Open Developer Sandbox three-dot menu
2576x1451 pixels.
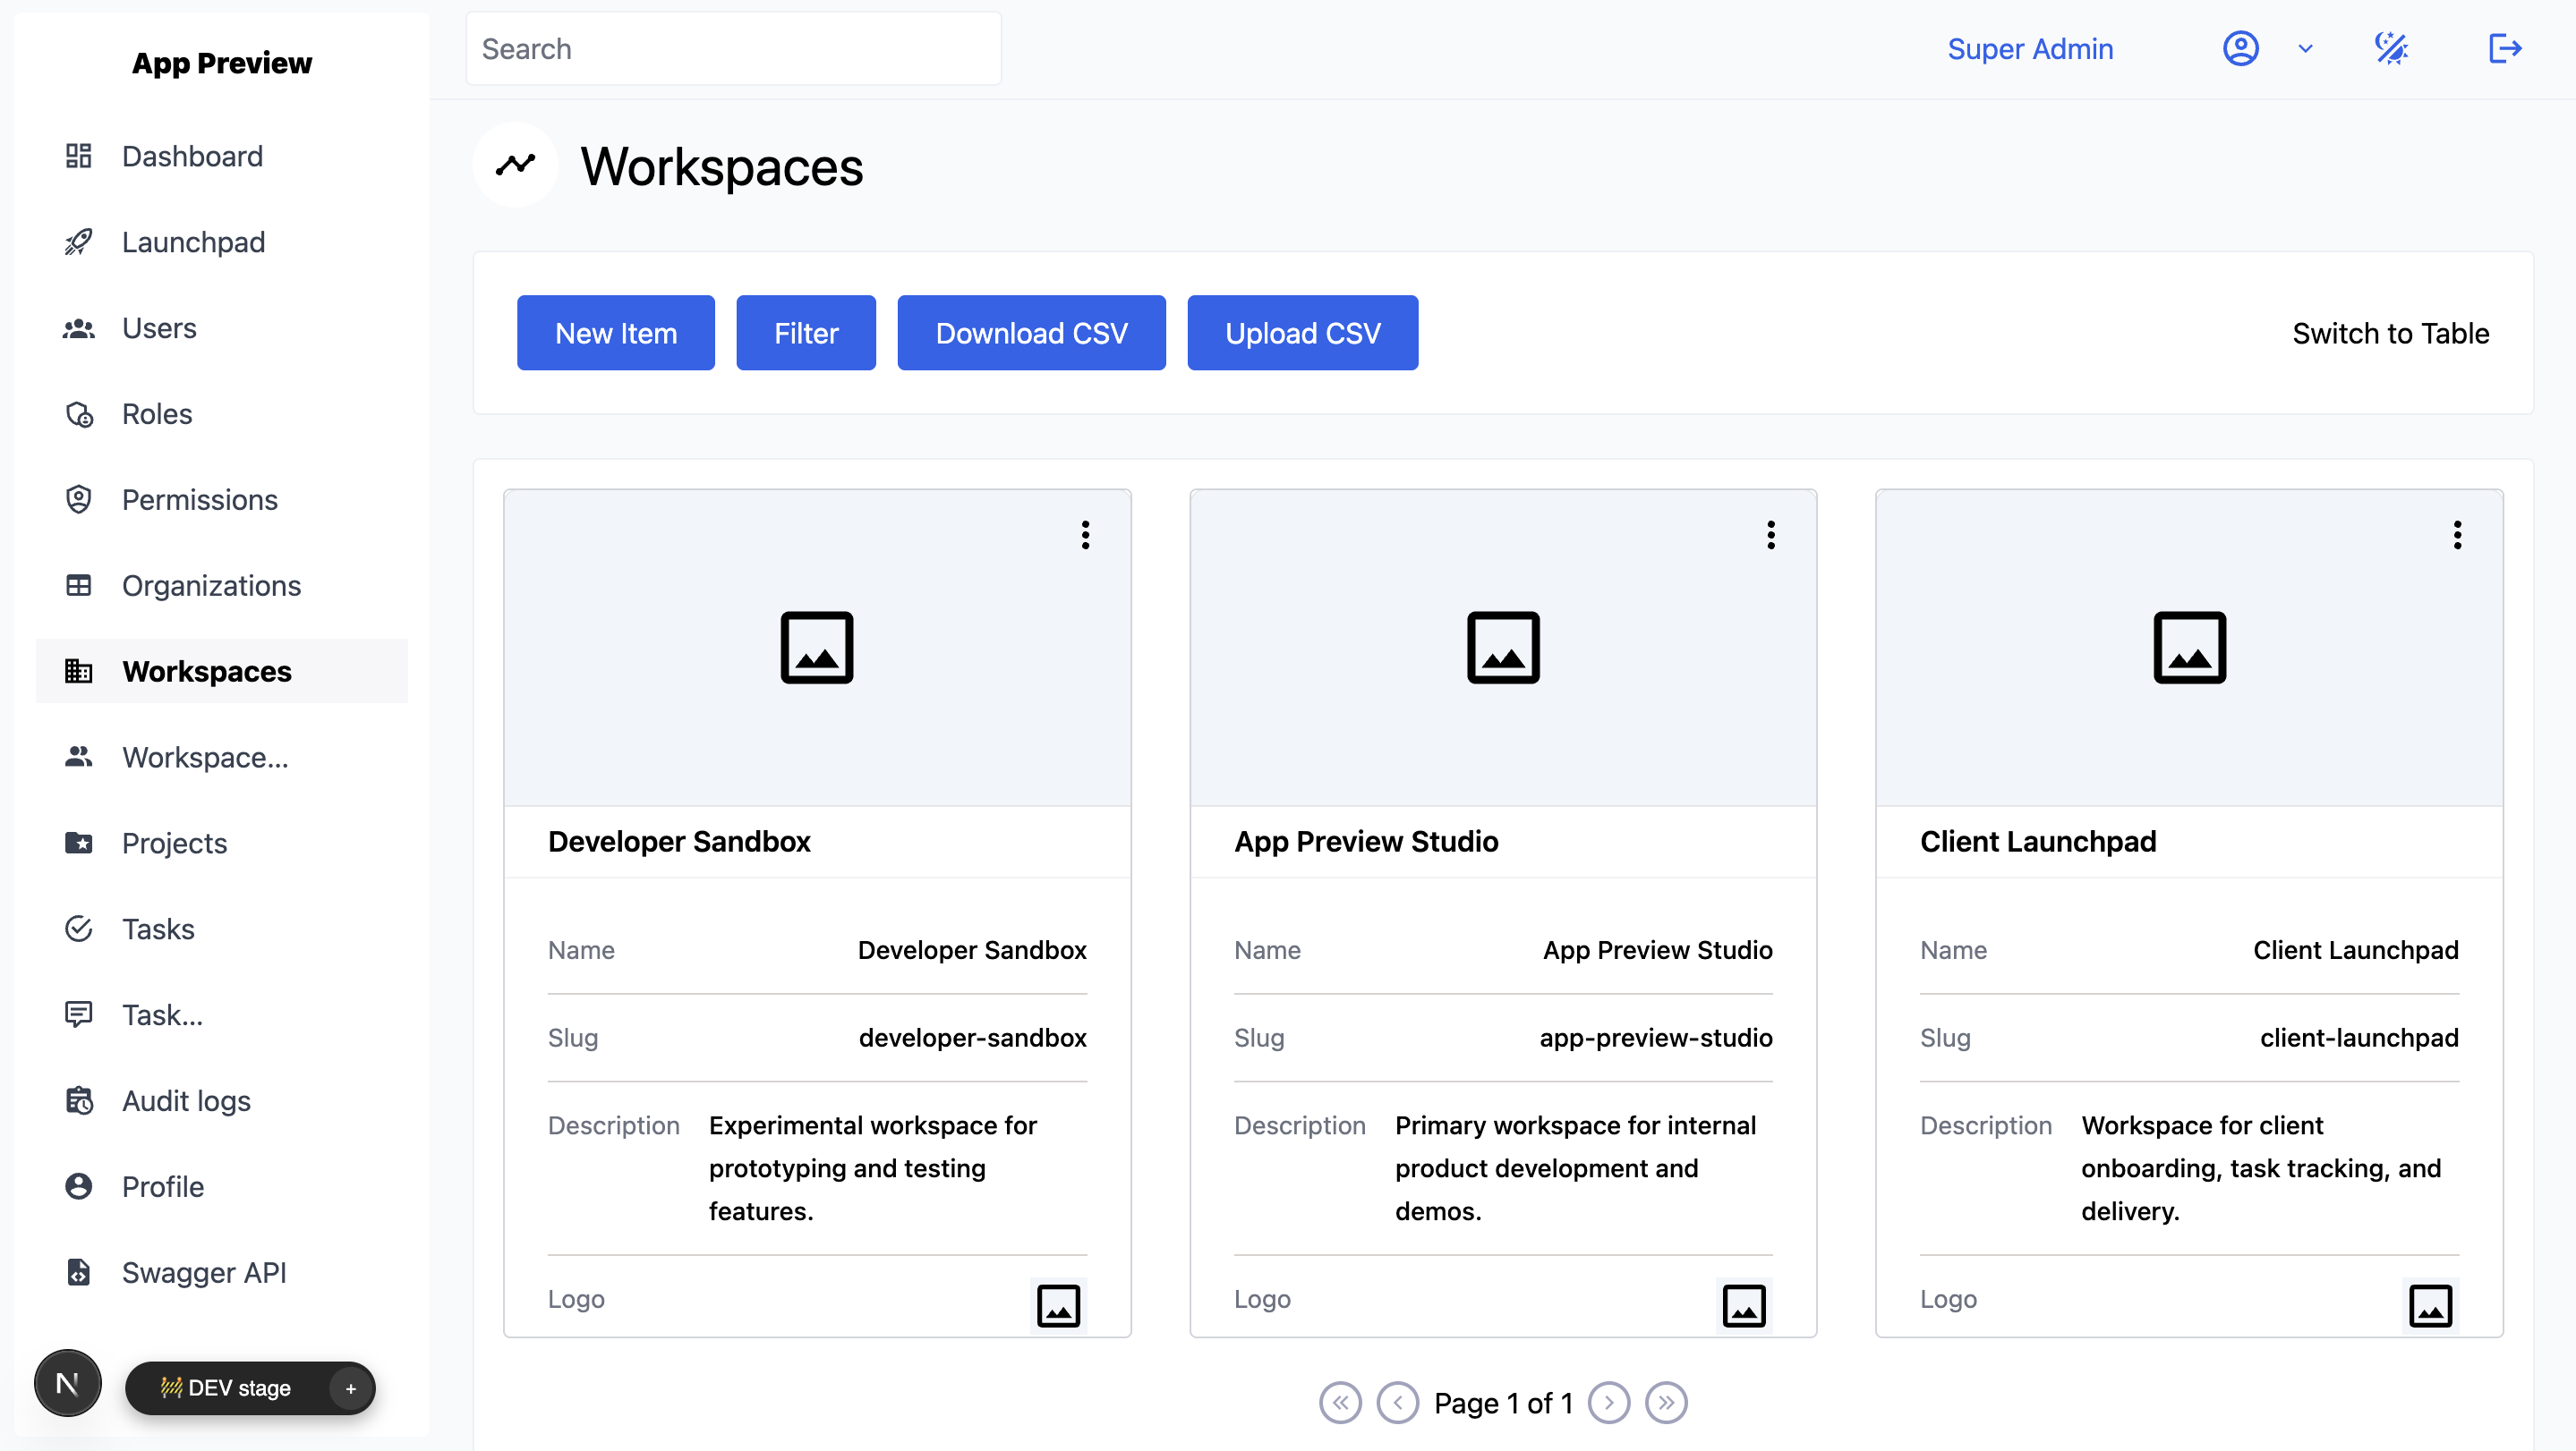pos(1085,536)
